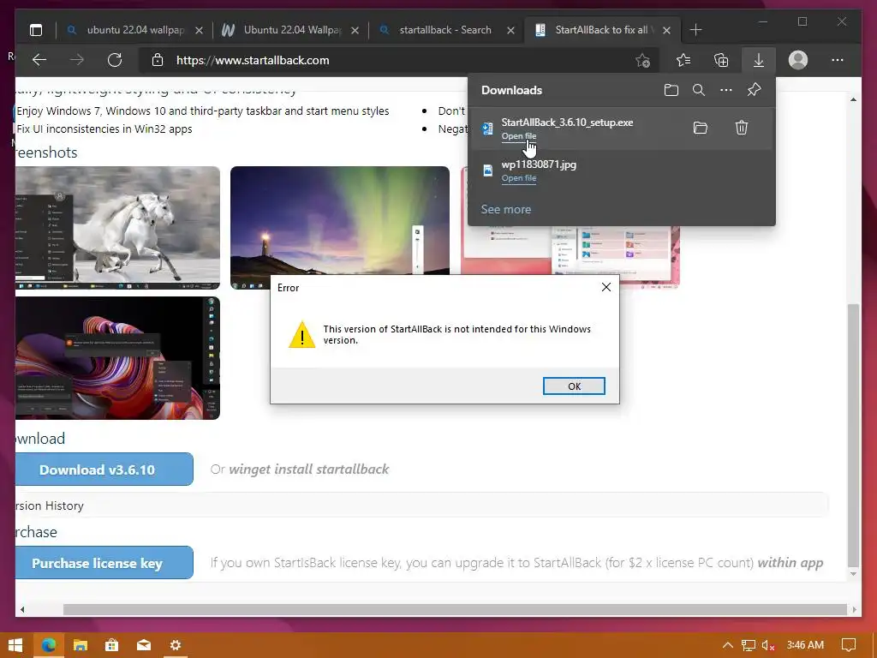Click the horizontal page scrollbar thumb
This screenshot has width=877, height=658.
[x=455, y=609]
